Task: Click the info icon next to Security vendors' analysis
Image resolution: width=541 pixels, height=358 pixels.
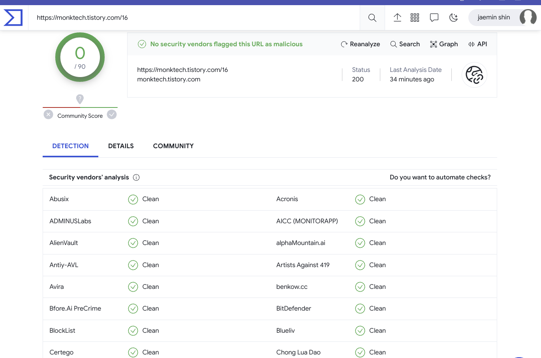Action: point(136,177)
